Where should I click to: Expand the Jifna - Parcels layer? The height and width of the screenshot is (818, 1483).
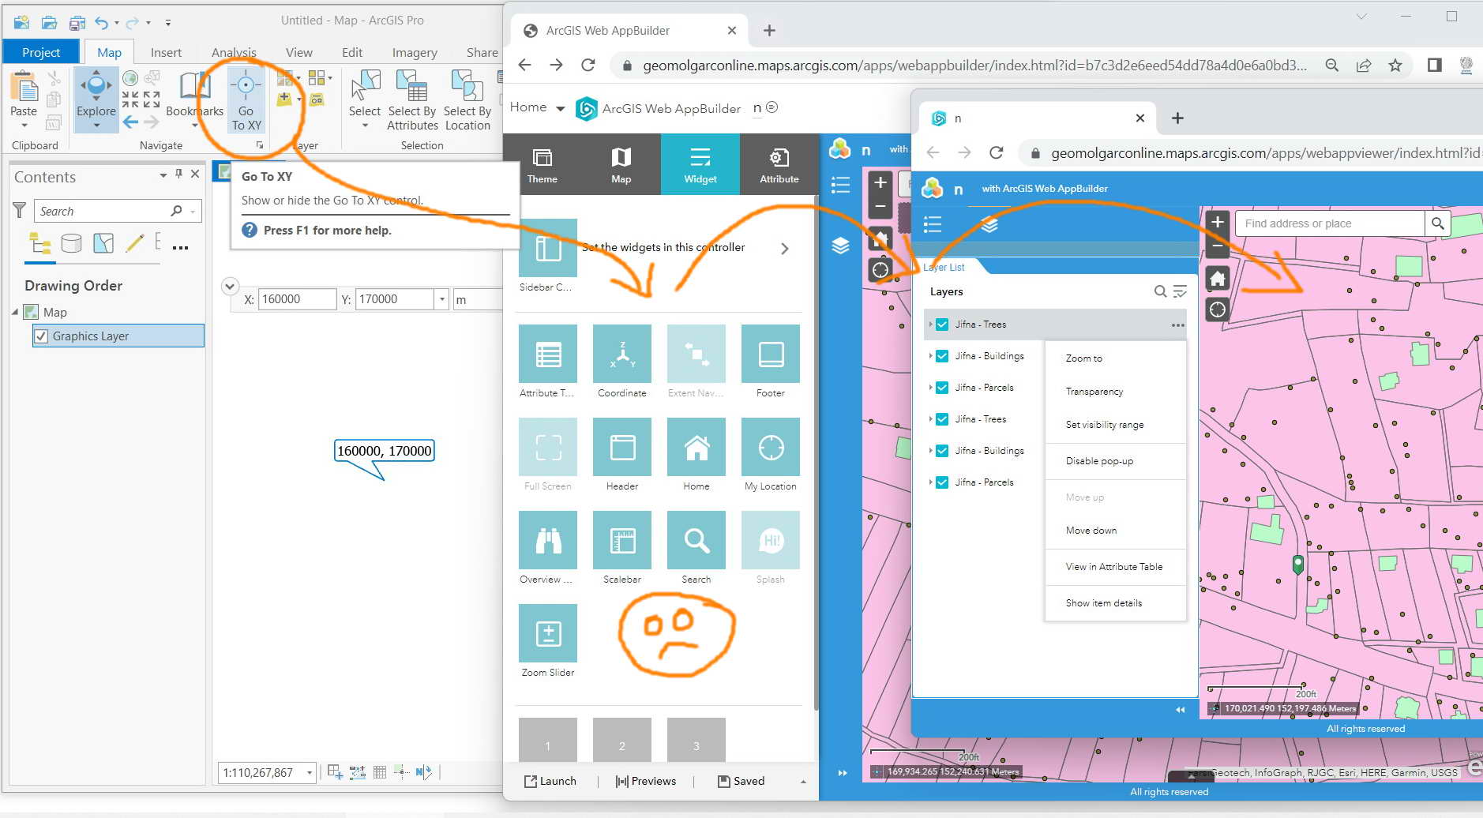[931, 387]
